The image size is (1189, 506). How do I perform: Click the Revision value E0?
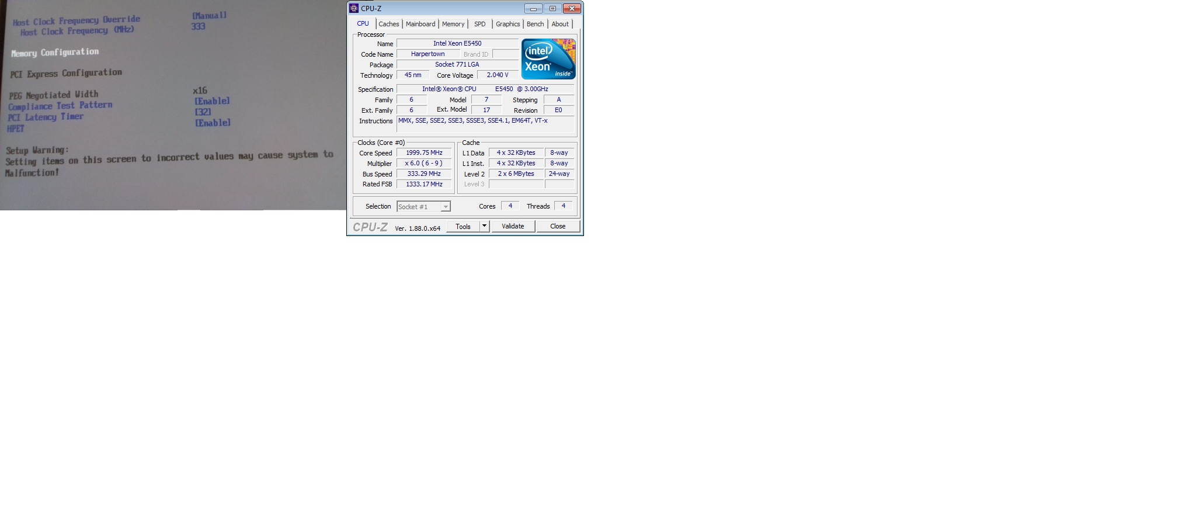(559, 110)
